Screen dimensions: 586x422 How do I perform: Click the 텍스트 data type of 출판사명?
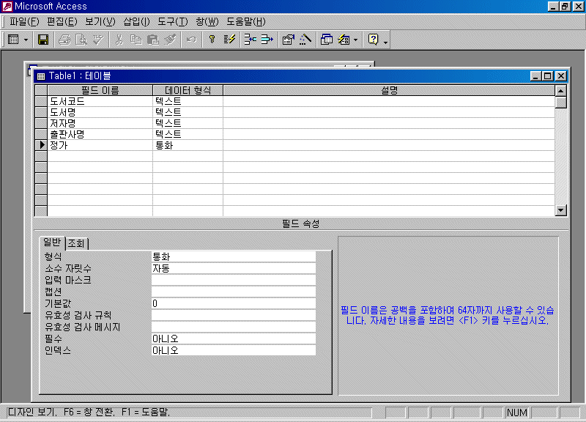pyautogui.click(x=188, y=134)
